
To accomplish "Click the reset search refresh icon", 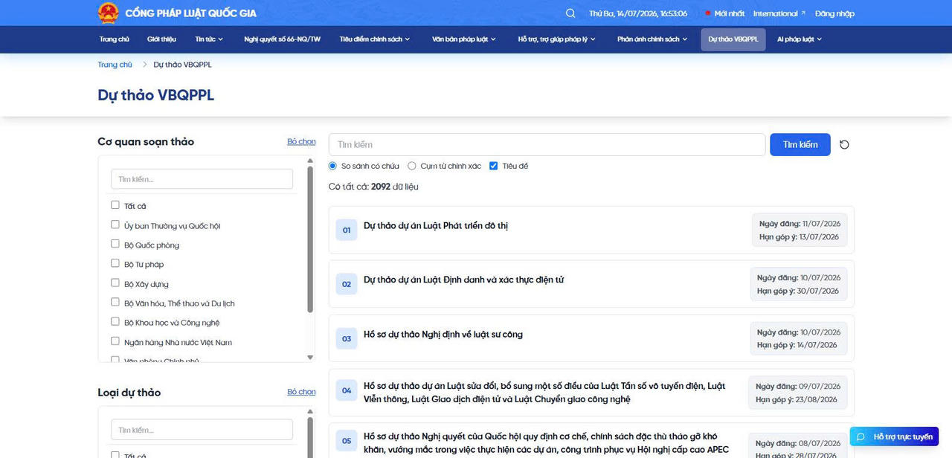I will coord(844,144).
